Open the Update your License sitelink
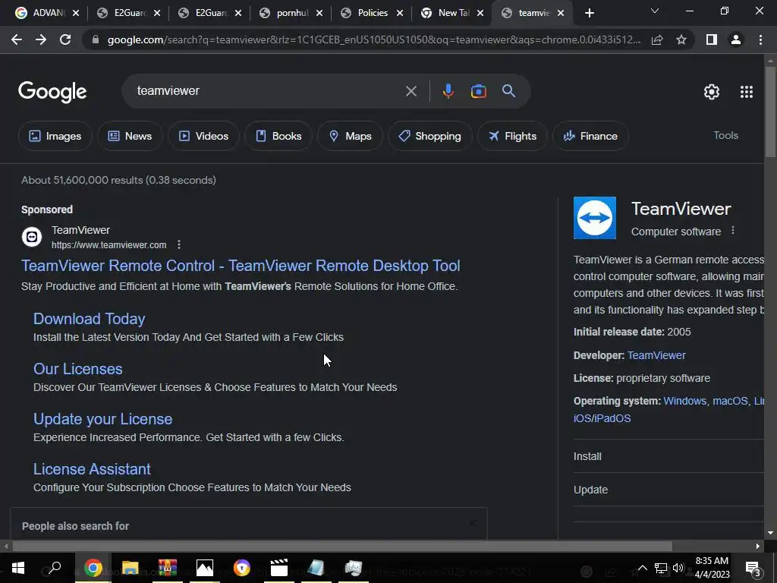 coord(102,419)
